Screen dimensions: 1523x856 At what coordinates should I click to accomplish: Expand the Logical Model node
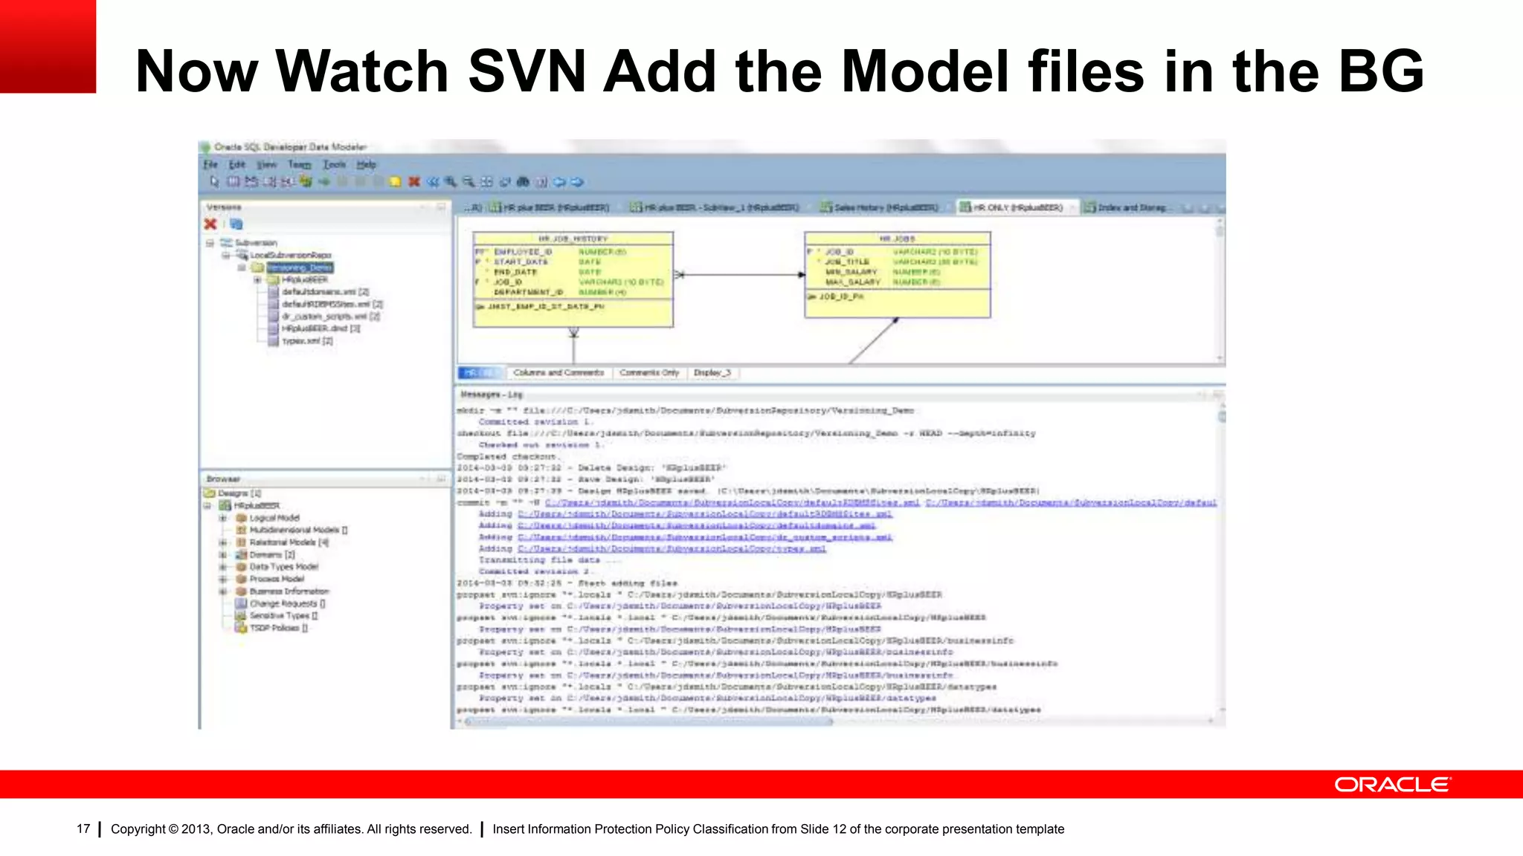(222, 518)
